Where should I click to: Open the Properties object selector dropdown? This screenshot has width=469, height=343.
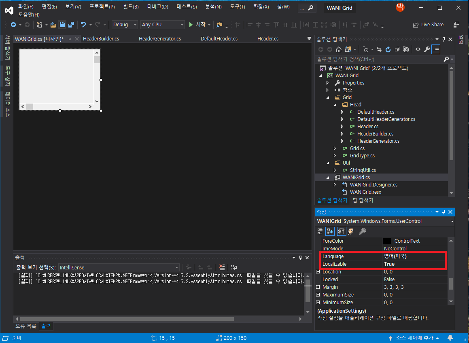tap(452, 221)
